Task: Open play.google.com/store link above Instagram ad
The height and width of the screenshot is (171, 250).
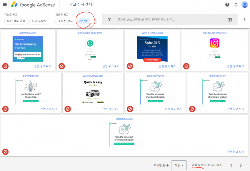Action: point(215,33)
